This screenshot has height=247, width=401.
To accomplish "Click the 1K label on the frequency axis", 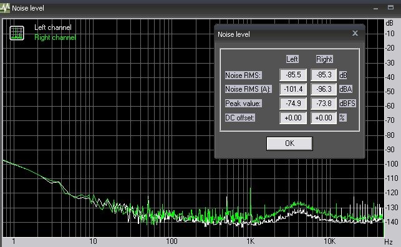I will (x=251, y=241).
